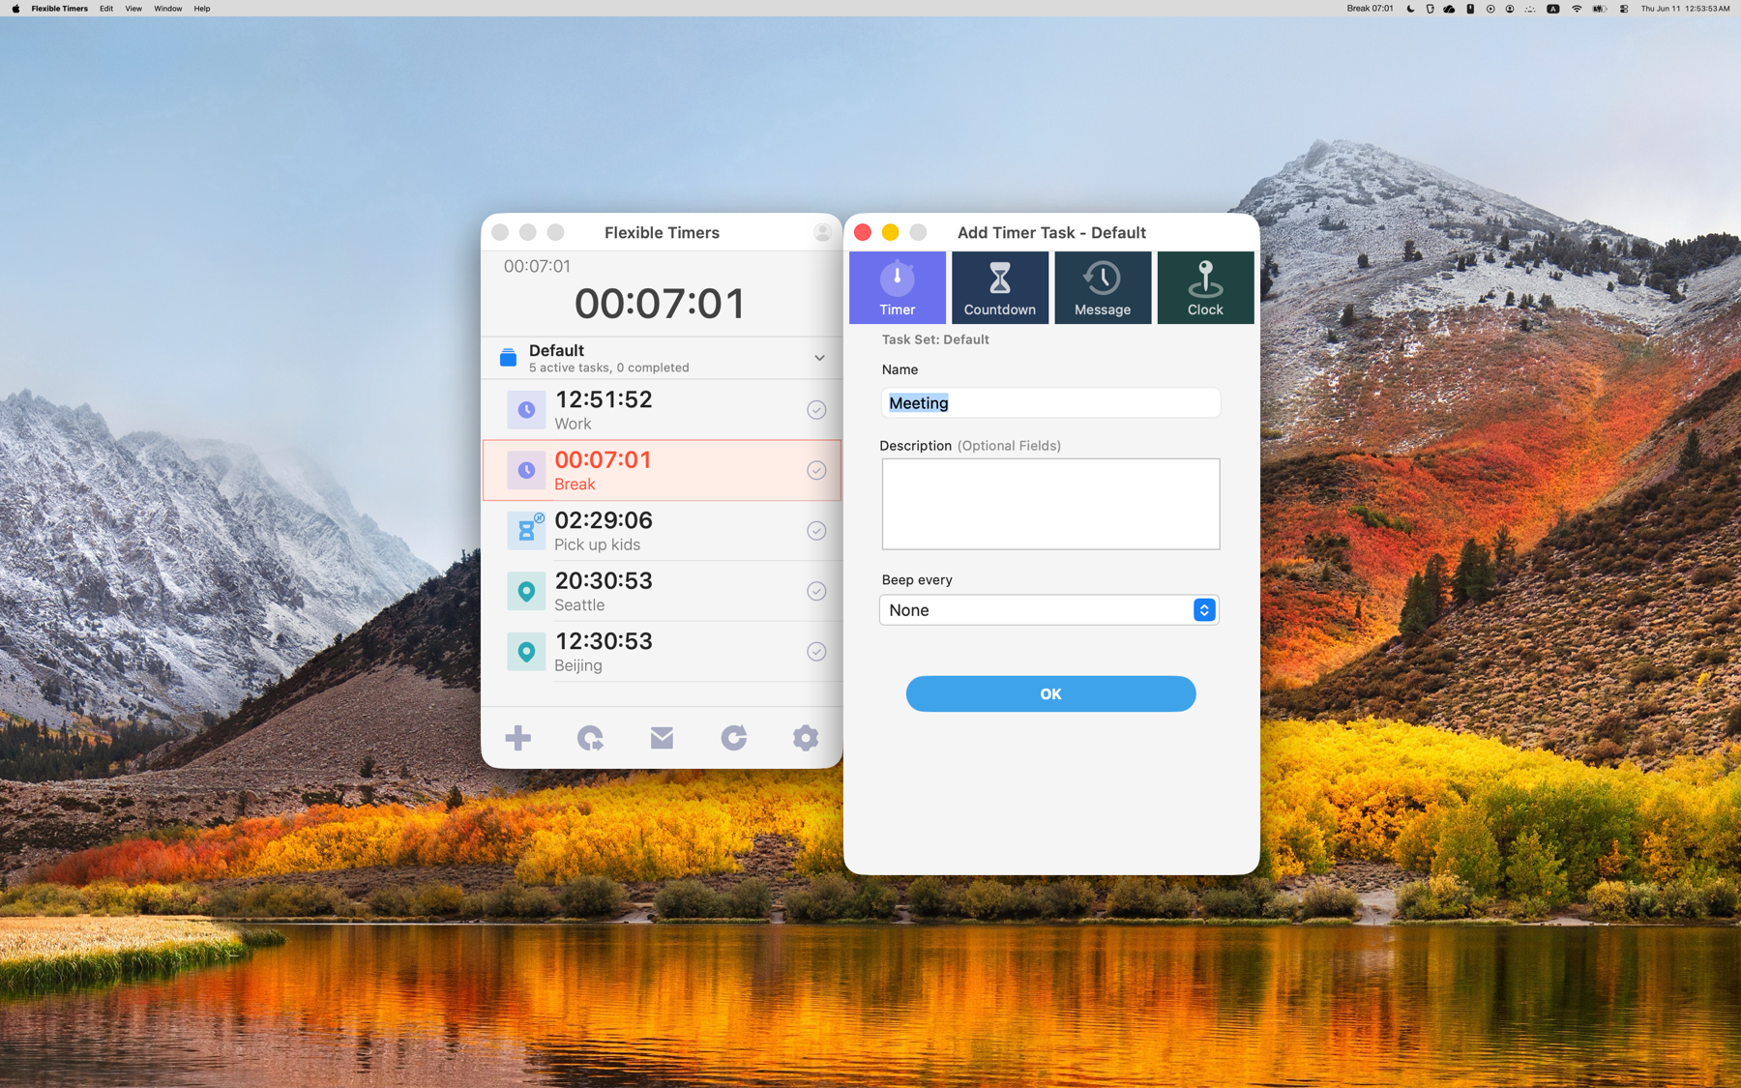Screen dimensions: 1741x1088
Task: Click the Pick up kids hourglass icon
Action: point(526,531)
